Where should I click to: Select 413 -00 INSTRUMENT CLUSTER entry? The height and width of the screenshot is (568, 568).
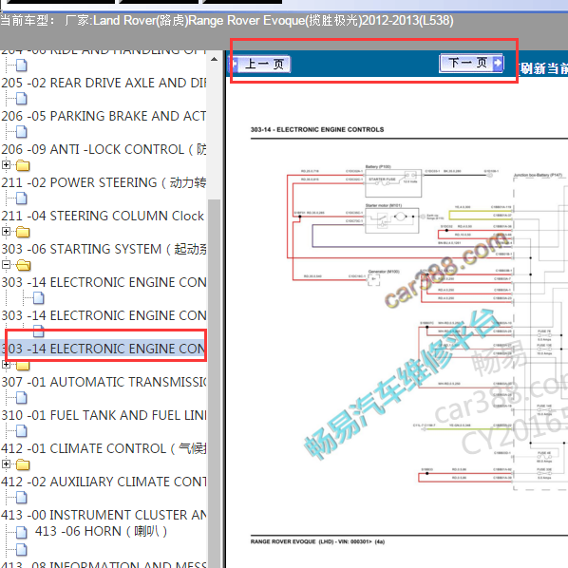coord(104,515)
